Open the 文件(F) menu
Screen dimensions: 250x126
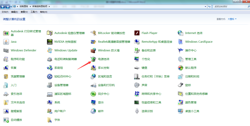pos(5,12)
